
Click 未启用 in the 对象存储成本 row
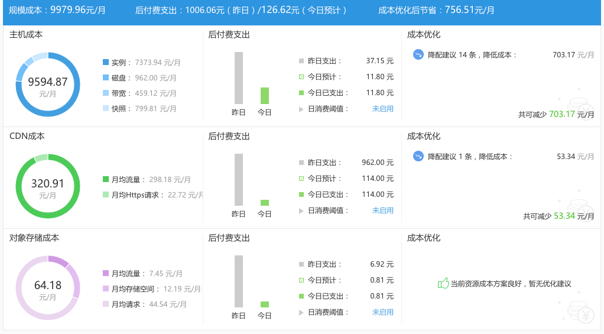[x=382, y=312]
